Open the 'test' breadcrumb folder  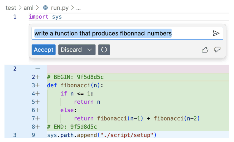11,8
